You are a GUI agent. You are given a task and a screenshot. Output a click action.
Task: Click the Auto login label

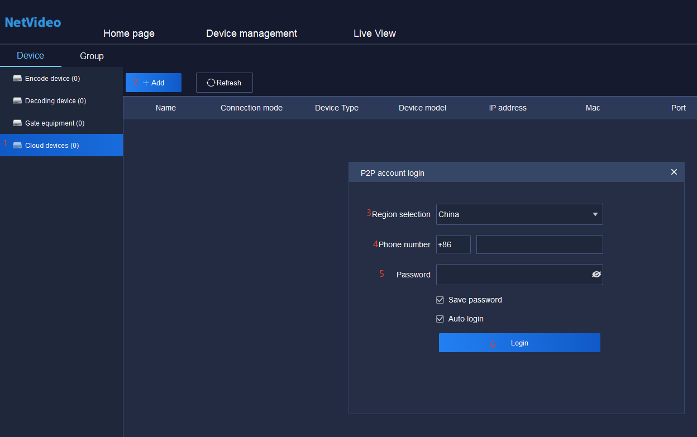coord(466,319)
